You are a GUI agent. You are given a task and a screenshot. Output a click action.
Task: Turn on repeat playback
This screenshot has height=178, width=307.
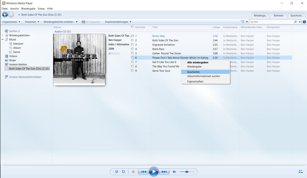[x=124, y=172]
